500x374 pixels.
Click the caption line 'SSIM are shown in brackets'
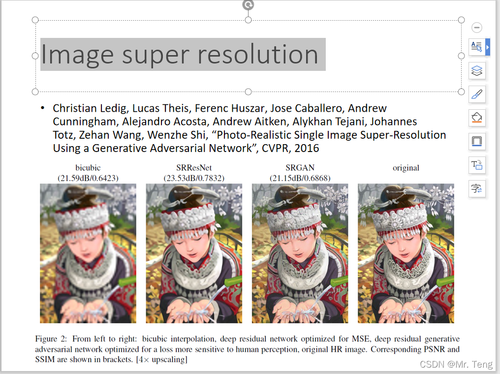pyautogui.click(x=111, y=360)
